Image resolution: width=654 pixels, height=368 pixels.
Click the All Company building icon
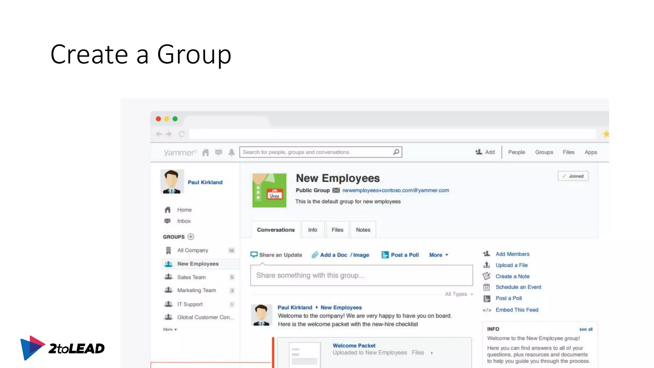pos(168,250)
